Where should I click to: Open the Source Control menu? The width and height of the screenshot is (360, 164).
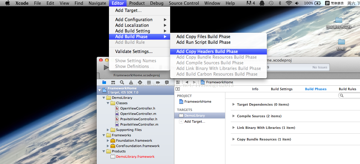click(184, 3)
